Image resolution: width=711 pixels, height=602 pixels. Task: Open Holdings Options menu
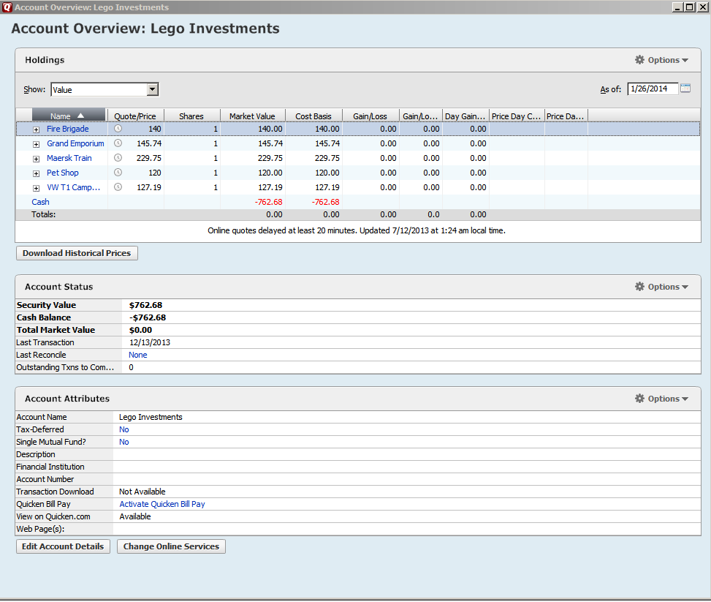(661, 60)
